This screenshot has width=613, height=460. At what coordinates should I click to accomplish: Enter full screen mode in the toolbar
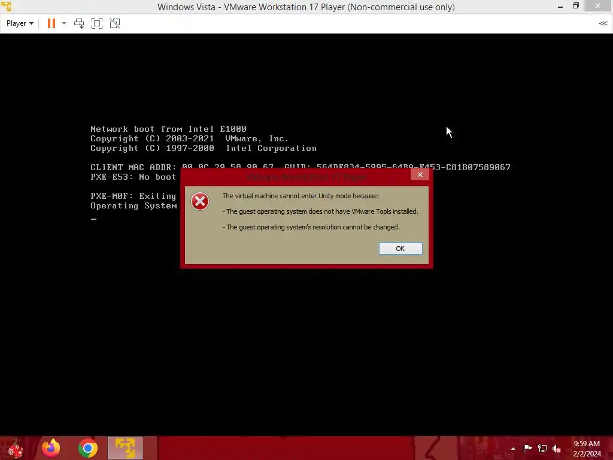pos(96,23)
